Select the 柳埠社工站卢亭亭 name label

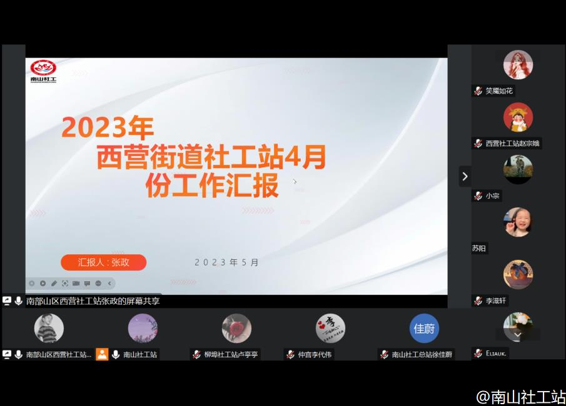(x=231, y=354)
